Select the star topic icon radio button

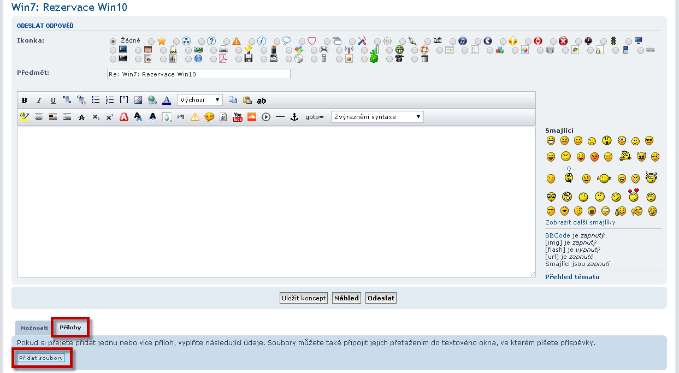(151, 41)
